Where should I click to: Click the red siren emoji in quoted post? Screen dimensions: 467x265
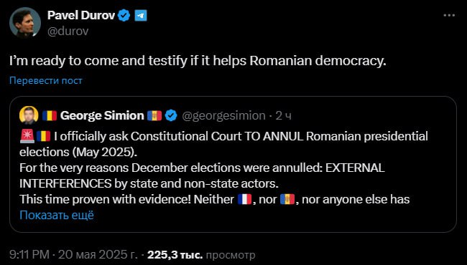27,137
